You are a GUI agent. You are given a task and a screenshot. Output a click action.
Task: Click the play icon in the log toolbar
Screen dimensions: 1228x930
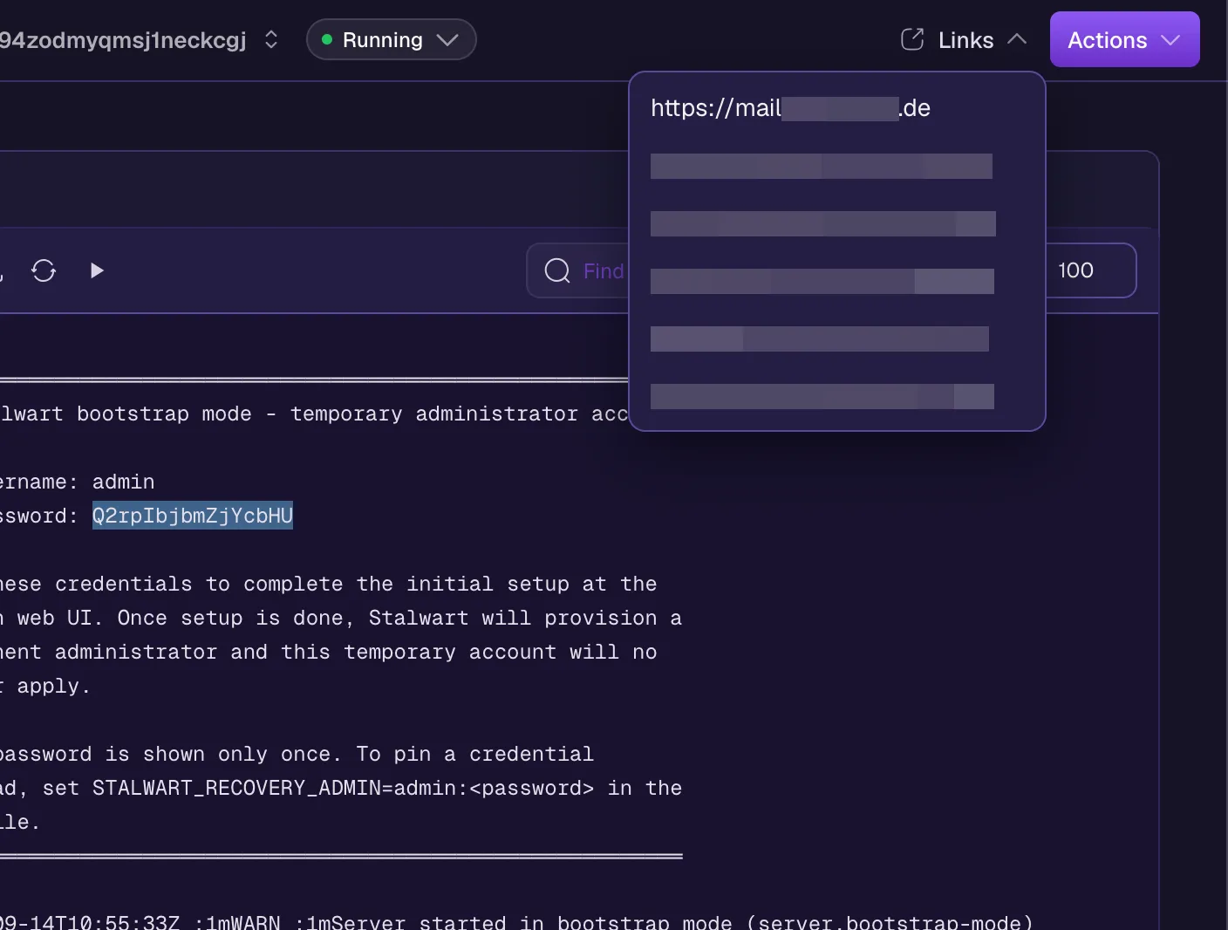(x=97, y=270)
